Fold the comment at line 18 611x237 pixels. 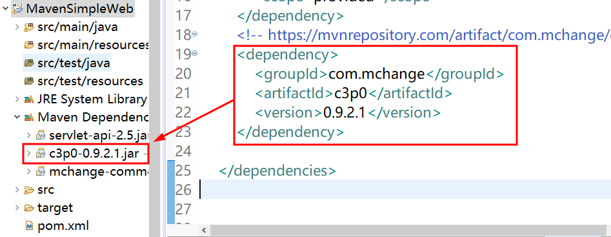point(194,35)
